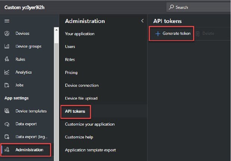Select the Rules icon
The width and height of the screenshot is (231, 161).
(7, 59)
